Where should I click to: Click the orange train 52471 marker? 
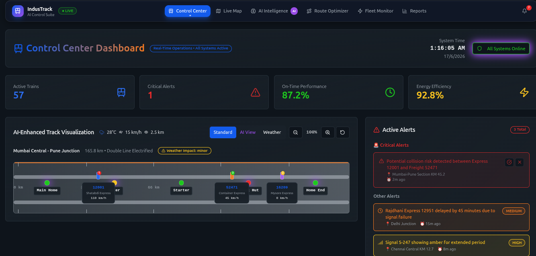[232, 176]
